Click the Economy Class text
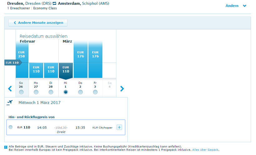The height and width of the screenshot is (155, 256). [45, 8]
